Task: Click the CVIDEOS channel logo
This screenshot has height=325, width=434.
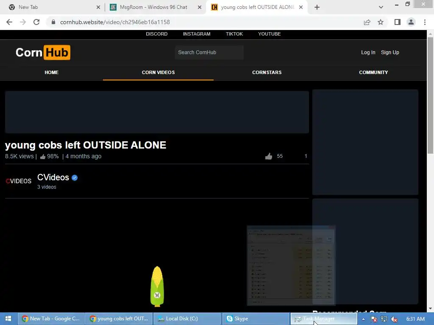Action: point(19,181)
